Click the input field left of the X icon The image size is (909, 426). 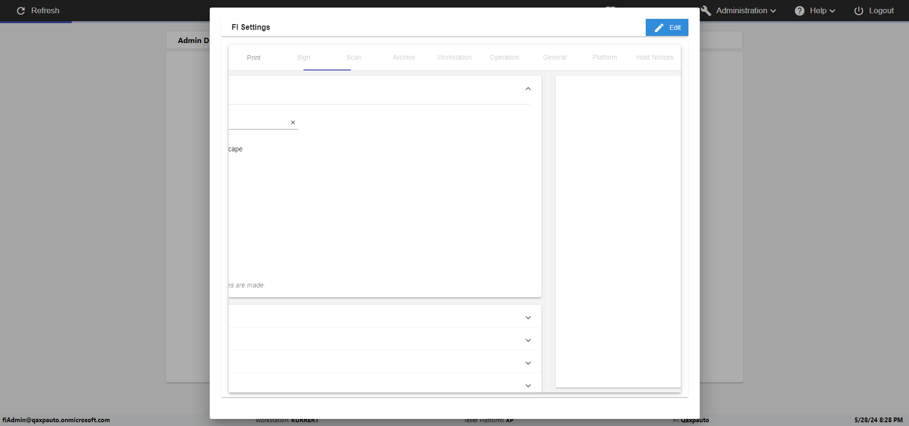click(258, 122)
